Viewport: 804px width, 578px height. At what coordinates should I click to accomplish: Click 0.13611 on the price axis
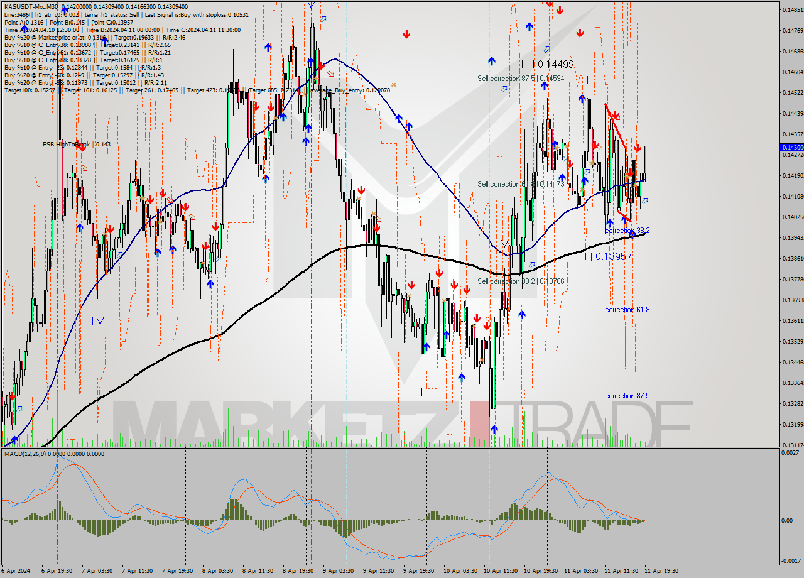(x=793, y=320)
